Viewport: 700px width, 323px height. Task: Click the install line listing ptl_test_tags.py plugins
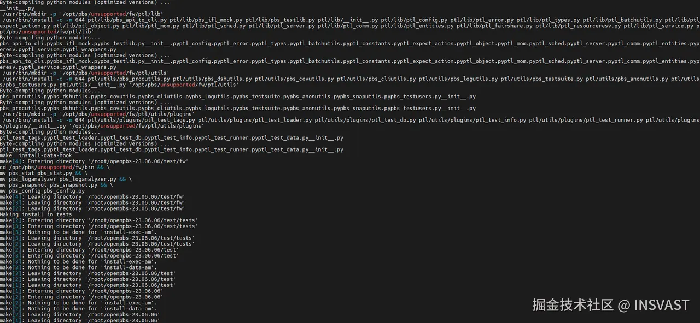click(350, 123)
